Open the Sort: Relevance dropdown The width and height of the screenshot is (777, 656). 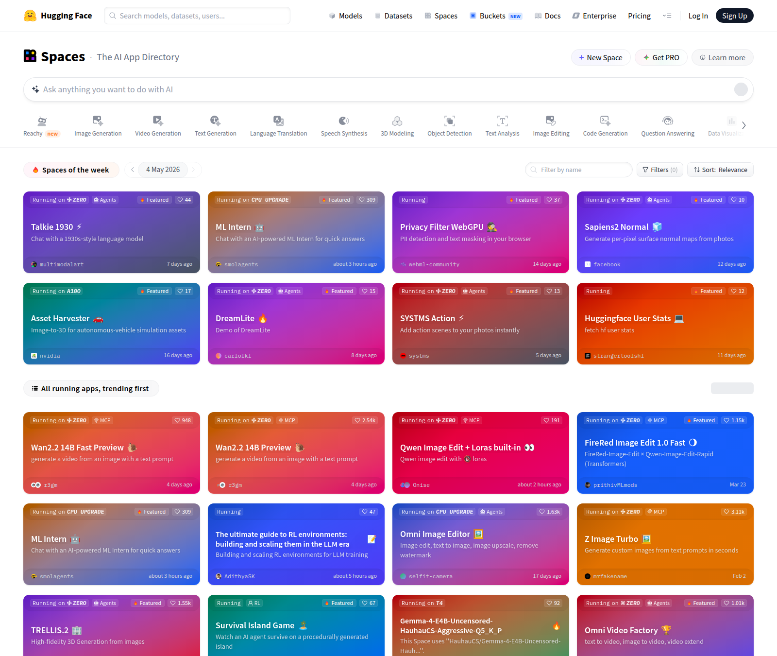pos(721,170)
